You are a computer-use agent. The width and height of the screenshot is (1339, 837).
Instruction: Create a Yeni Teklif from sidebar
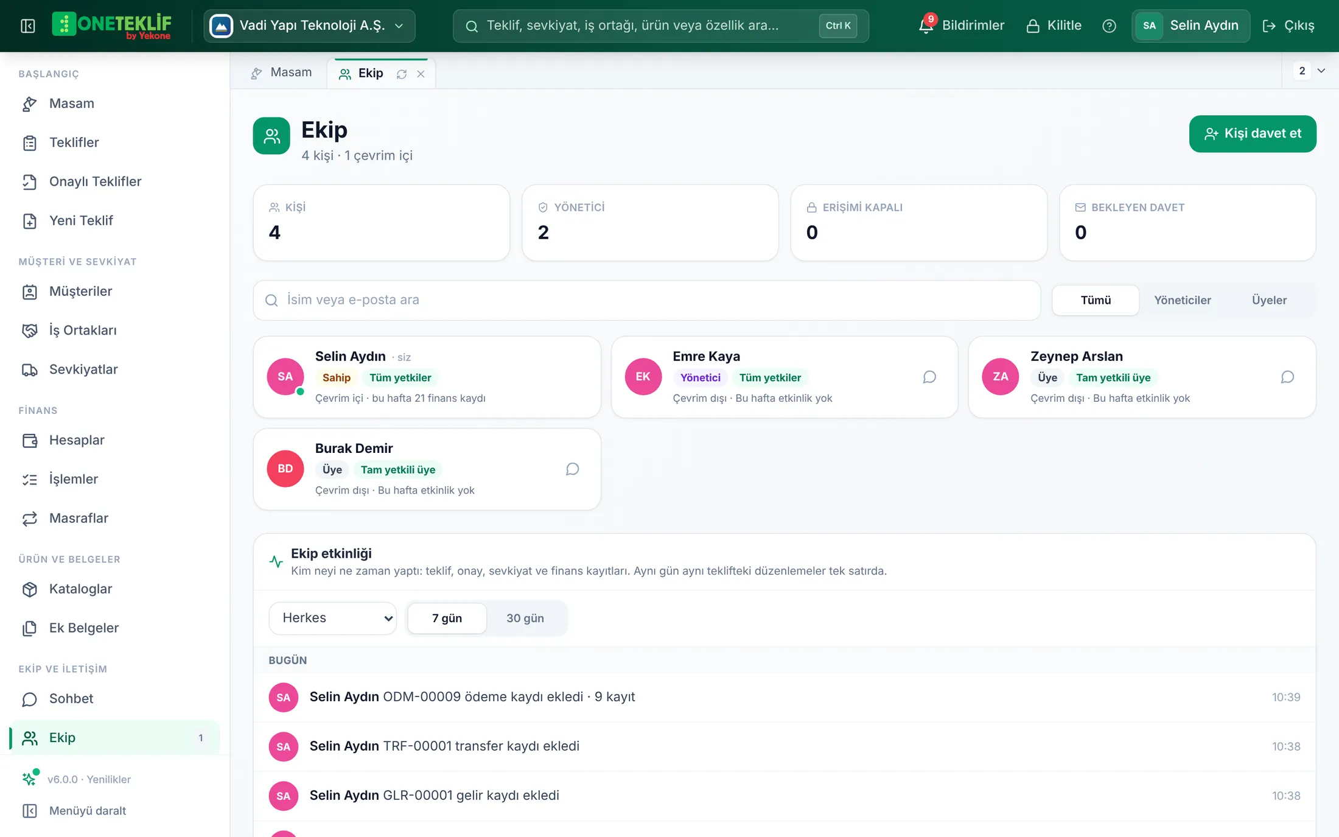pos(115,220)
